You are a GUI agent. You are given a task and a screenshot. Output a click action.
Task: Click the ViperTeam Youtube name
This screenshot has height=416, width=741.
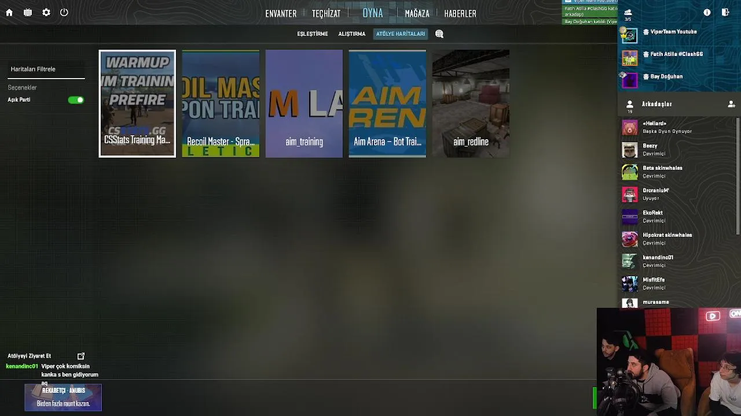click(673, 32)
